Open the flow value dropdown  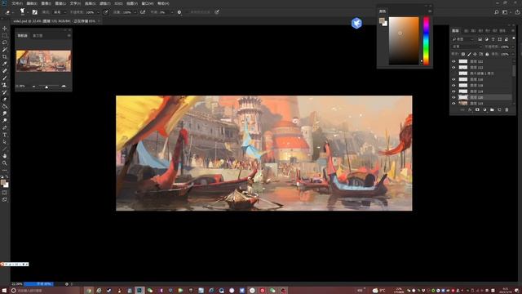[x=135, y=12]
